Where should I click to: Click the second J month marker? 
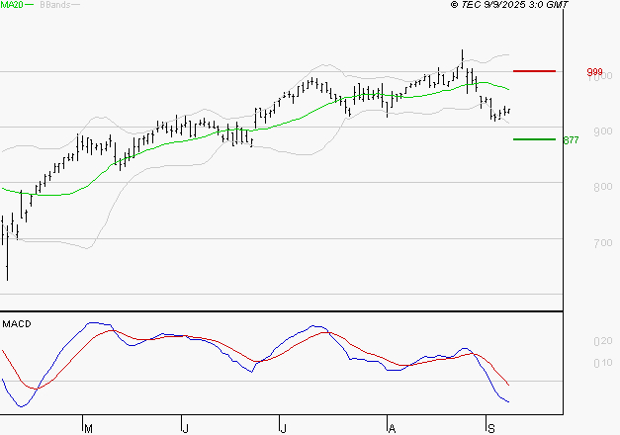(283, 429)
